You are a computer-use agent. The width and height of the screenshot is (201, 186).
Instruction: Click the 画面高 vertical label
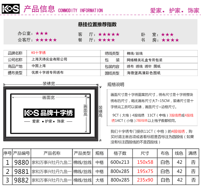click(x=85, y=111)
